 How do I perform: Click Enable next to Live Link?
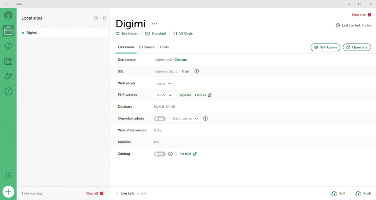(x=142, y=193)
